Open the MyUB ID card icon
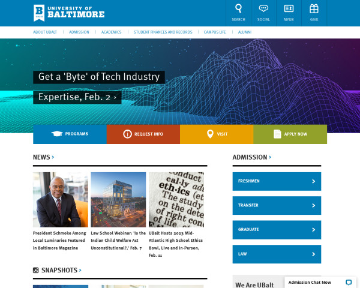Viewport: 360px width, 288px height. (289, 8)
